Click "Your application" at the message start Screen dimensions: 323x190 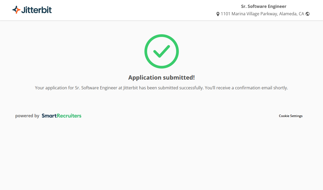[51, 88]
